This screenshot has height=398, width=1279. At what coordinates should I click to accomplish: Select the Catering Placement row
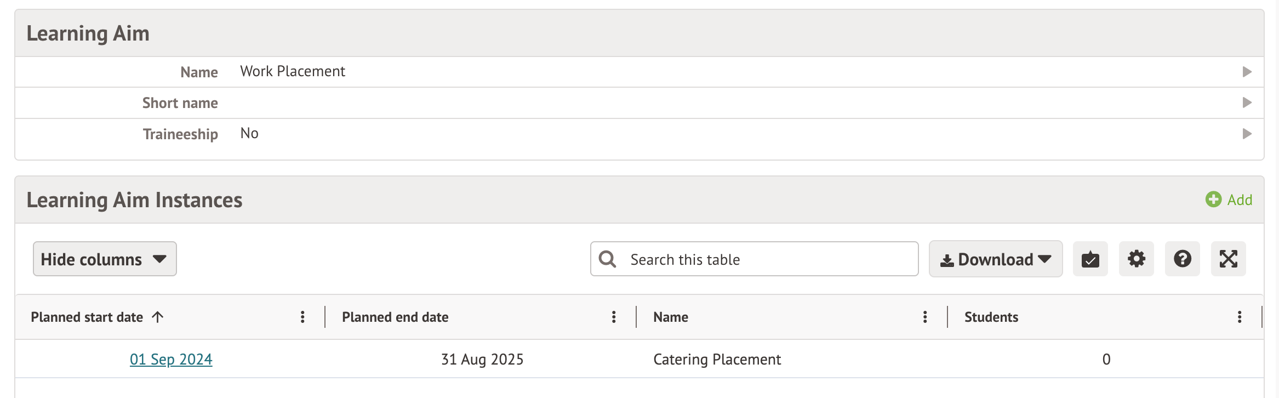[x=717, y=359]
